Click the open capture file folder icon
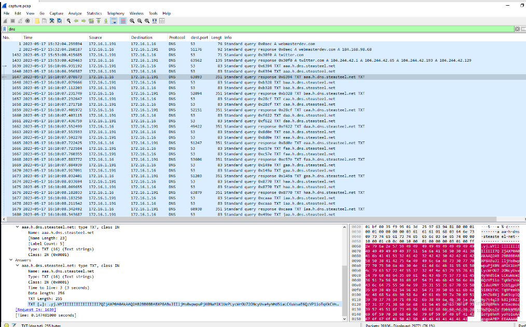This screenshot has width=526, height=327. click(x=37, y=21)
